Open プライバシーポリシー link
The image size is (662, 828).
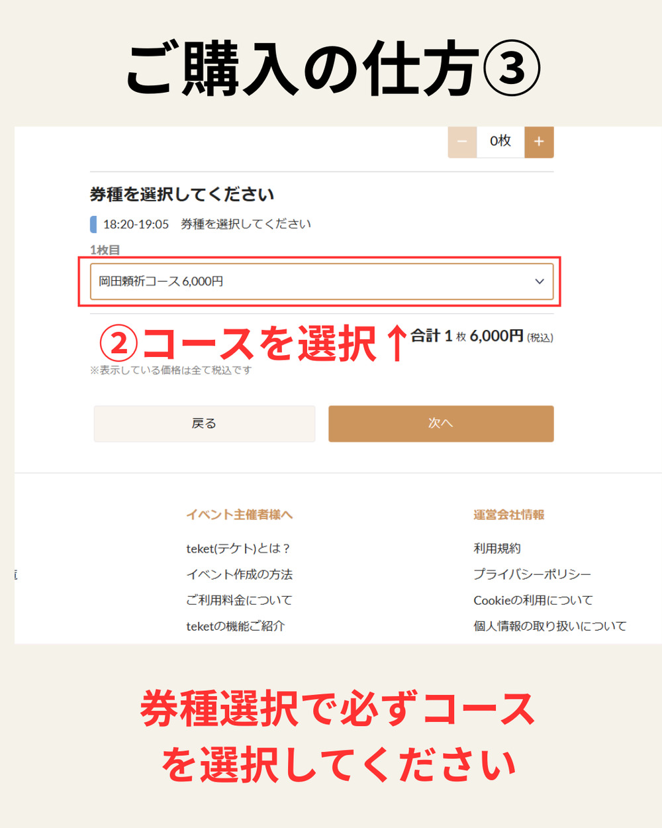pyautogui.click(x=532, y=574)
